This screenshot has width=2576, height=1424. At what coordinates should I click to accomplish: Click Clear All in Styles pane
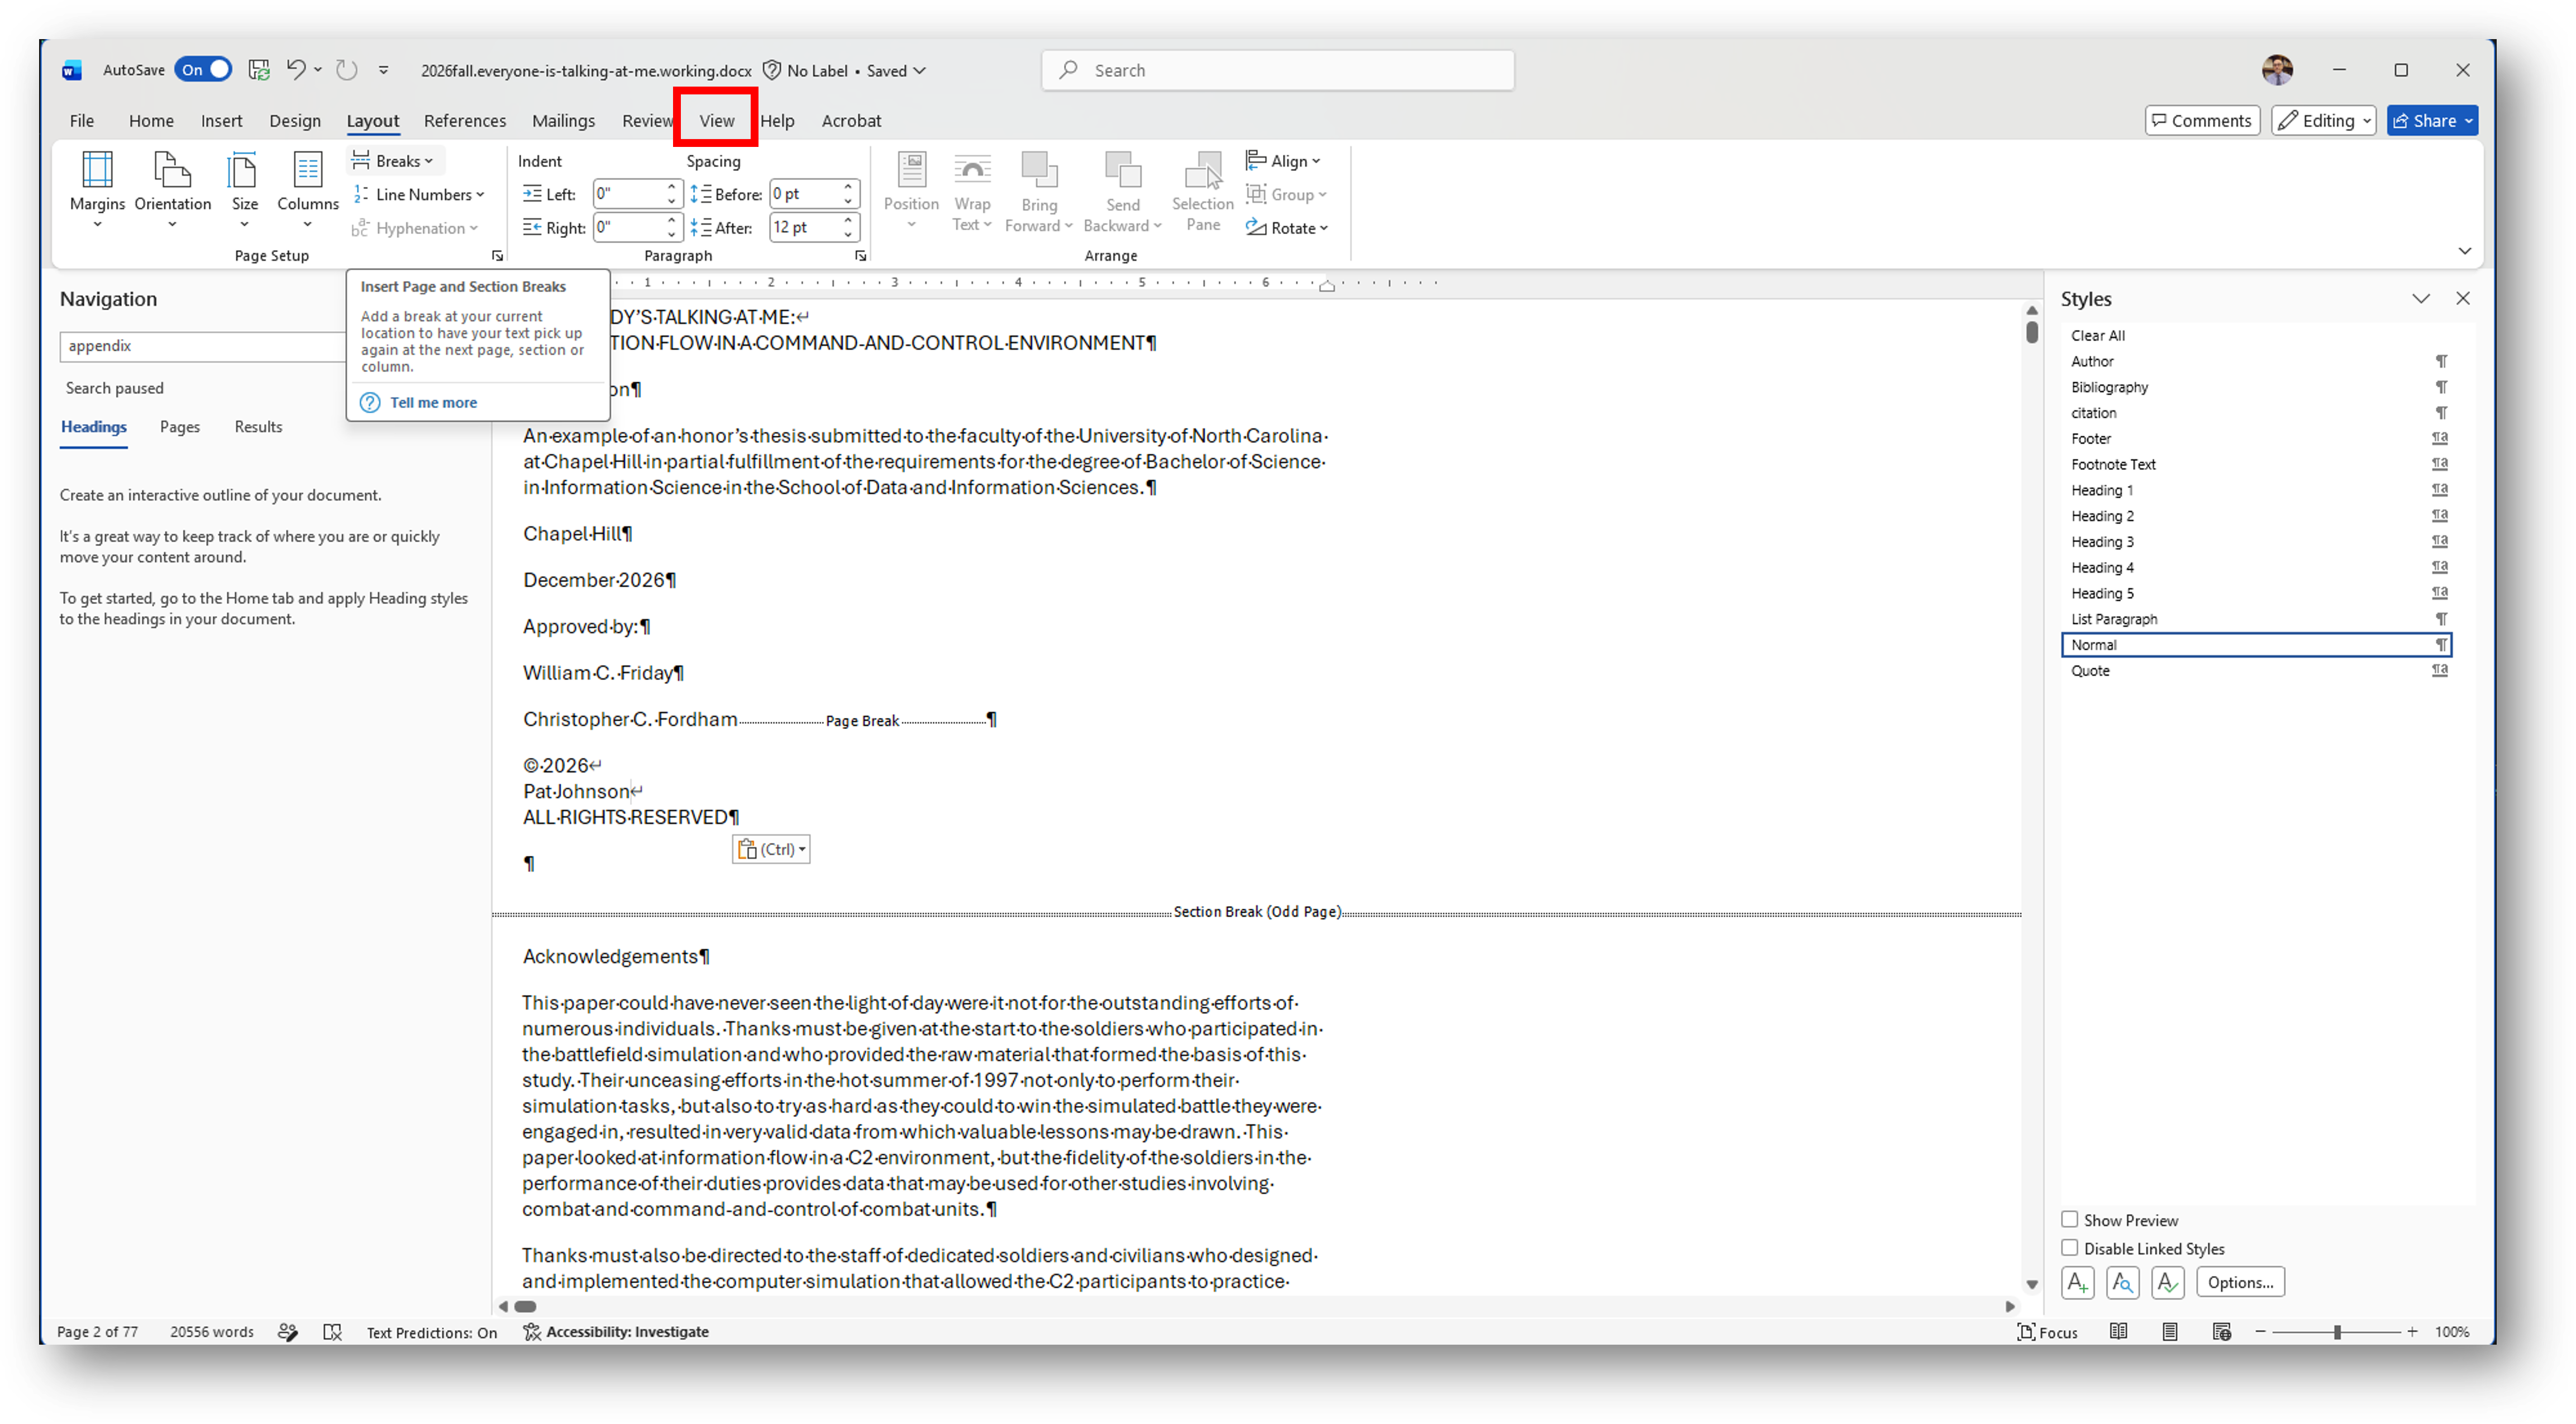(2098, 336)
